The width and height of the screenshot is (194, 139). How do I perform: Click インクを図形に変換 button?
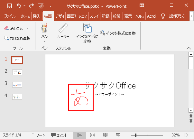pos(87,33)
